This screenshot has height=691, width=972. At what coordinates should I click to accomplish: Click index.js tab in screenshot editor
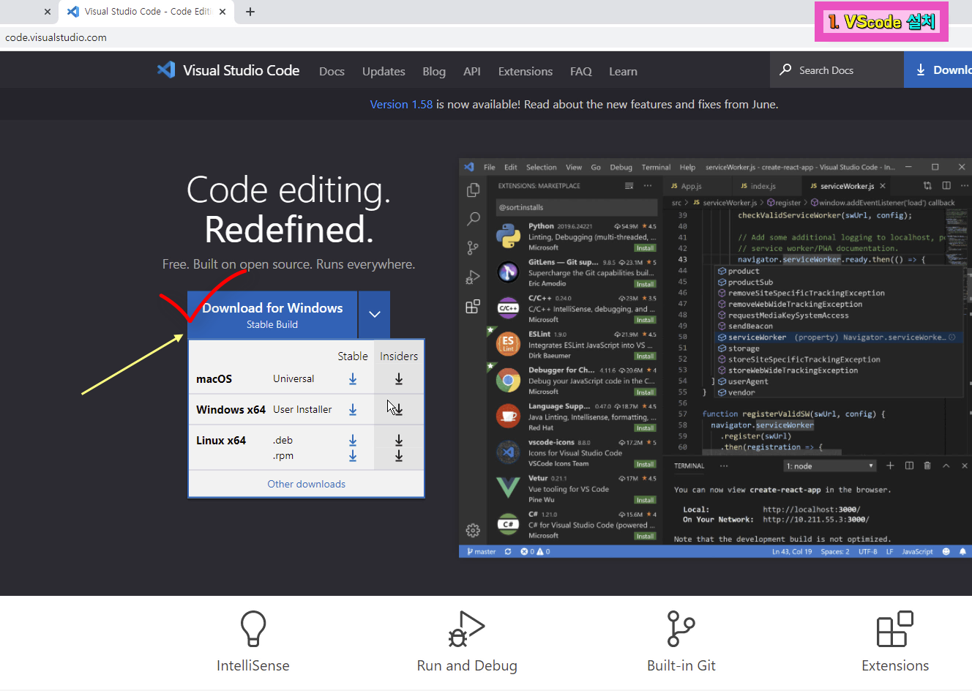[763, 186]
